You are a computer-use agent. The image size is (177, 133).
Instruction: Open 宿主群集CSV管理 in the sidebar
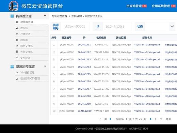[30, 78]
